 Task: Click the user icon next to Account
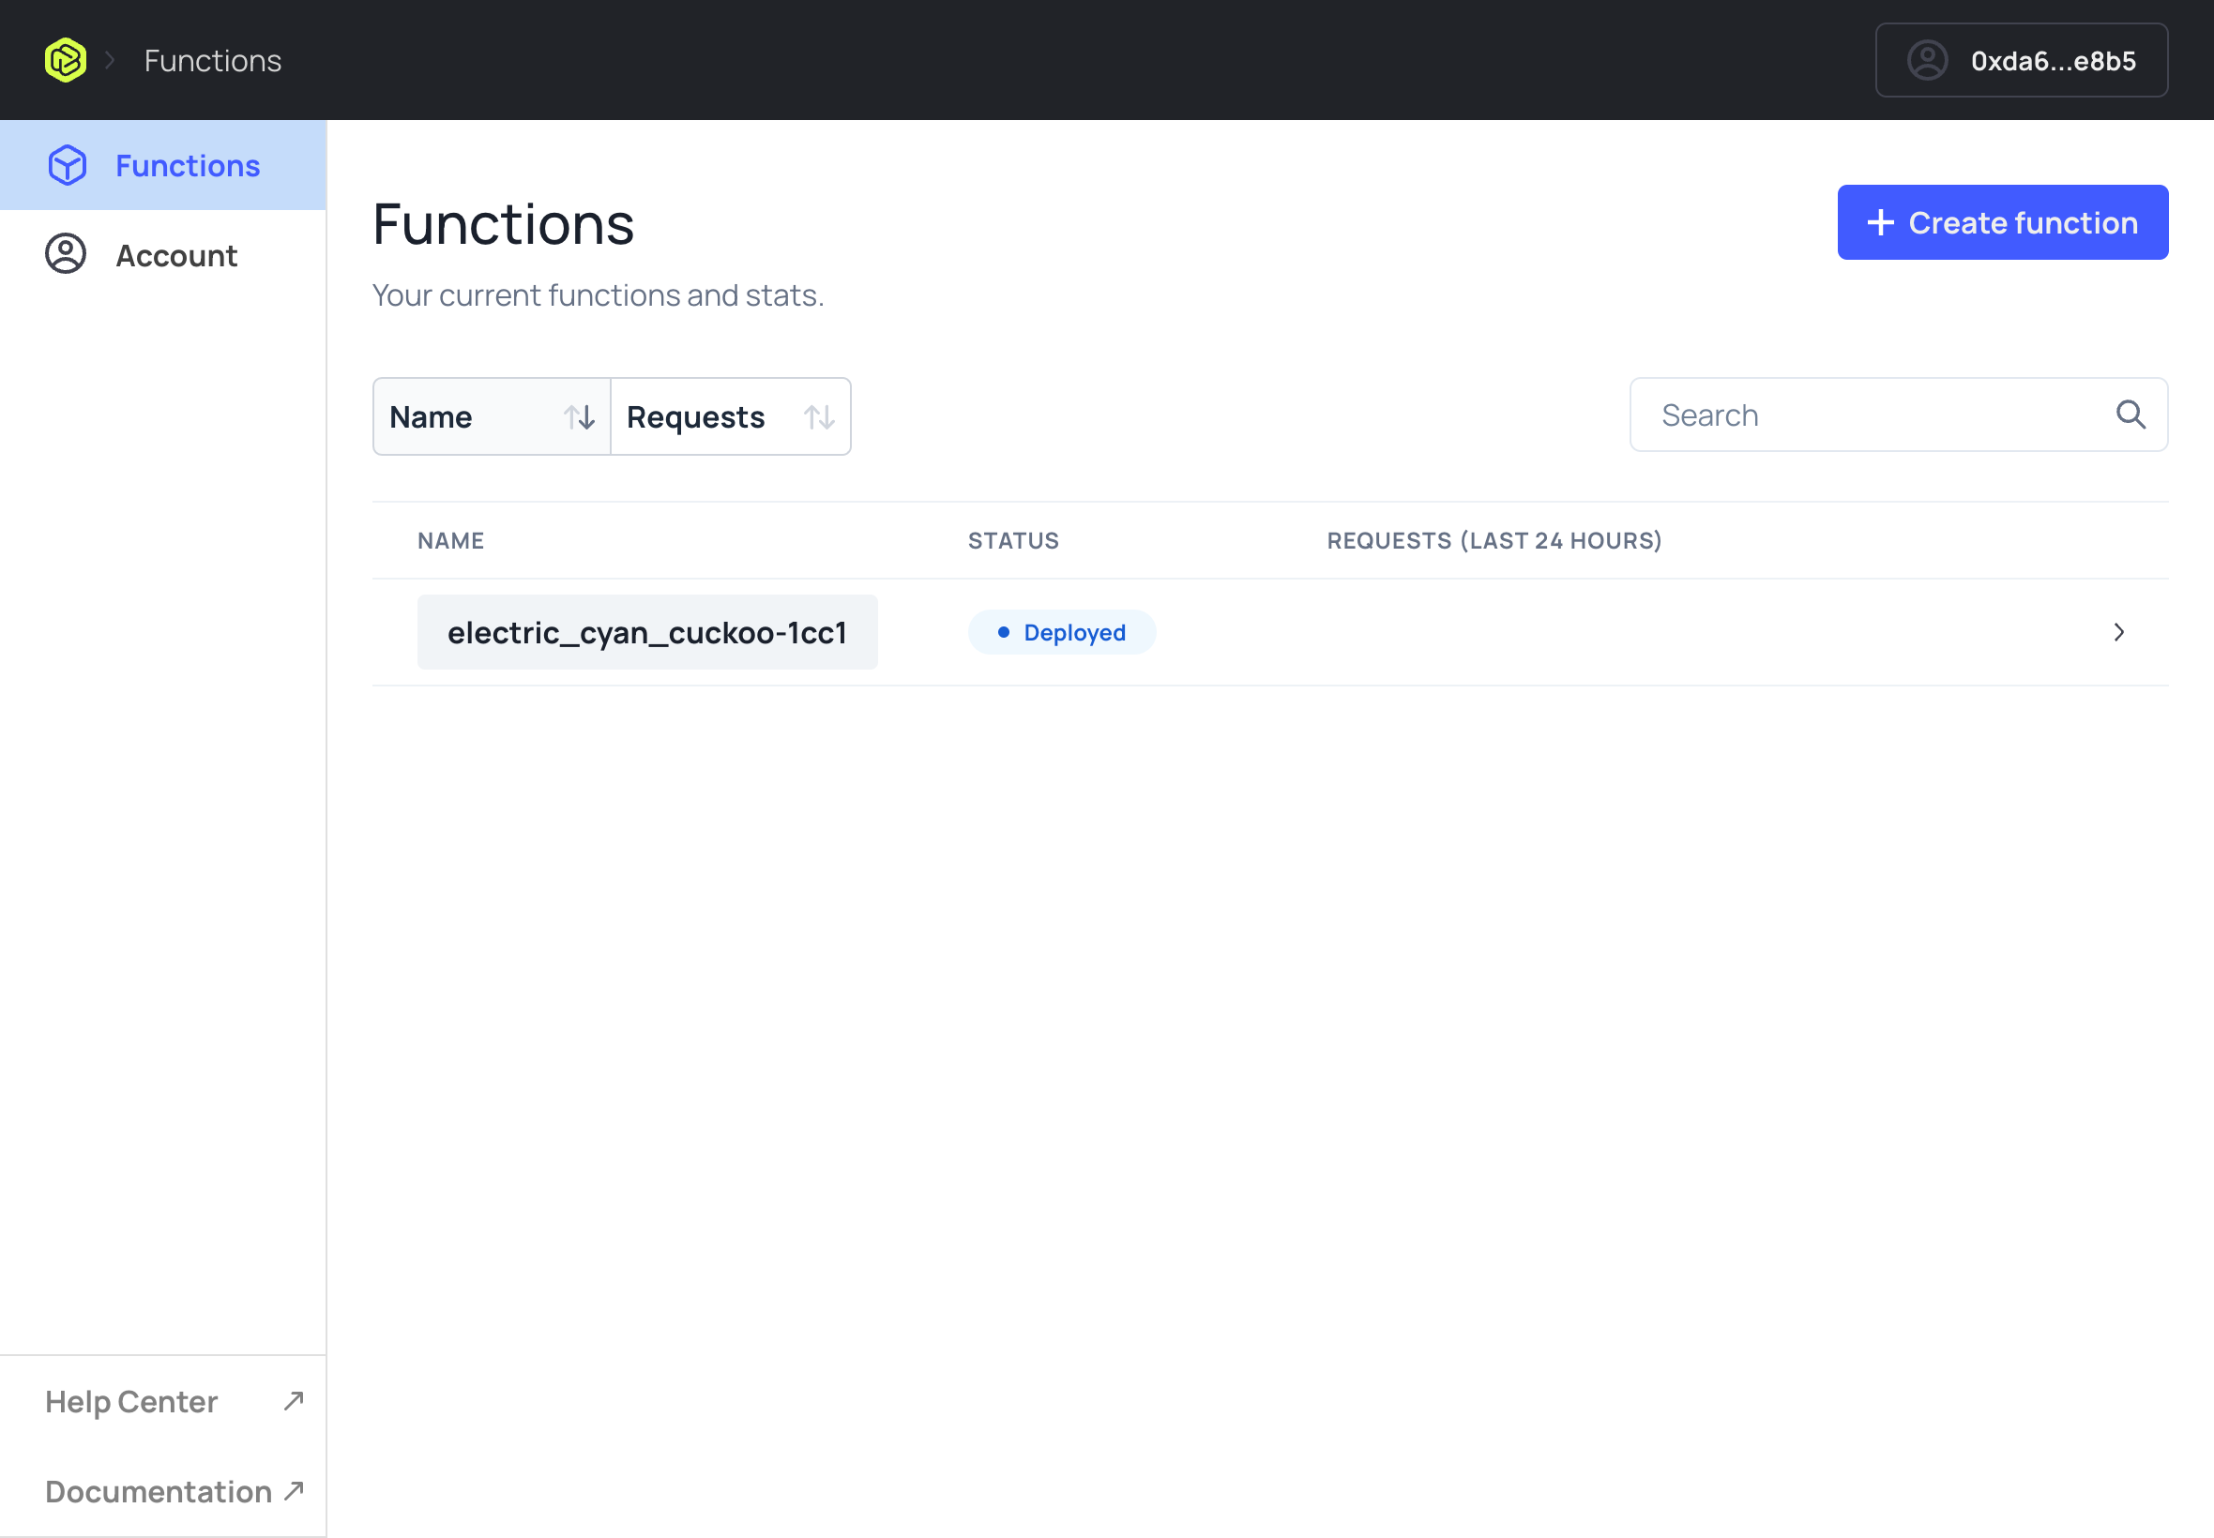point(65,254)
